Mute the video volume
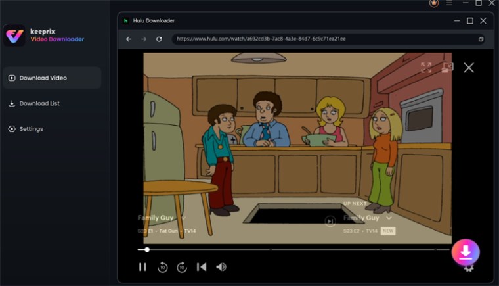 coord(221,267)
